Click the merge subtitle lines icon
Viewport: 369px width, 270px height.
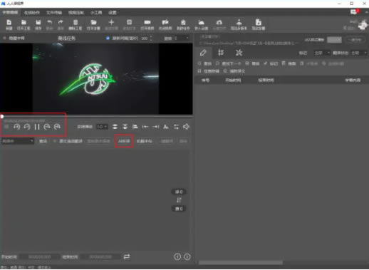pos(115,127)
